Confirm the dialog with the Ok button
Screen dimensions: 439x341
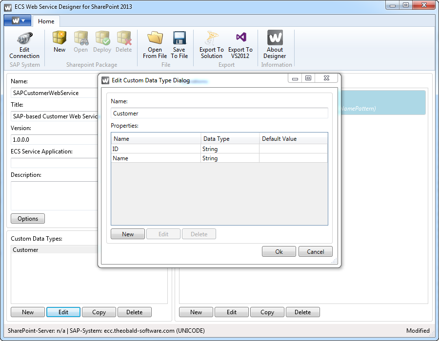click(279, 252)
